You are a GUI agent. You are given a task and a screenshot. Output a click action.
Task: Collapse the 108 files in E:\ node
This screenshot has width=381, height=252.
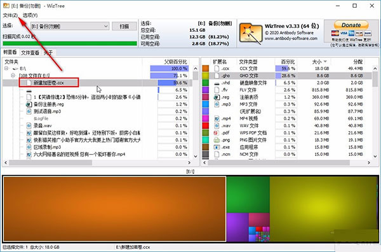click(x=13, y=76)
